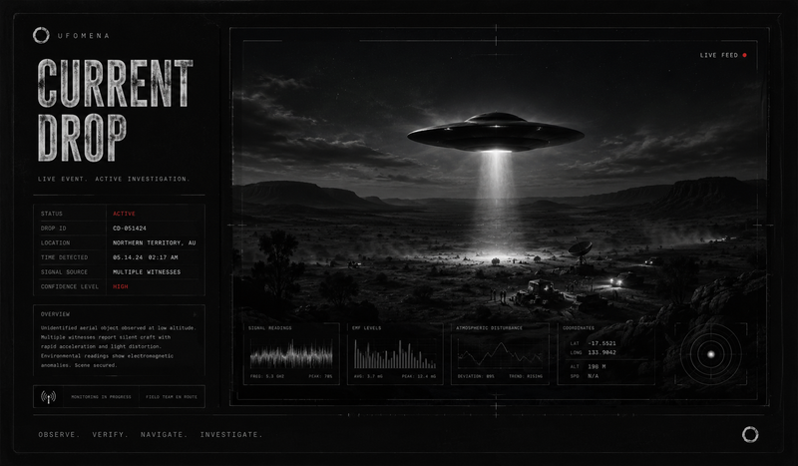Click the DEVIATION: 89% reading

476,376
